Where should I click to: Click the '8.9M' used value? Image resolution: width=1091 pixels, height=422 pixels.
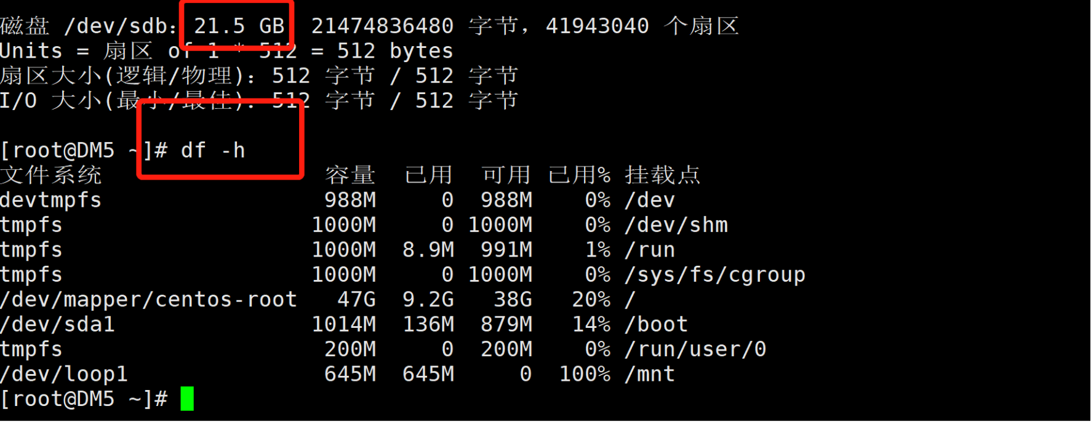[x=428, y=250]
